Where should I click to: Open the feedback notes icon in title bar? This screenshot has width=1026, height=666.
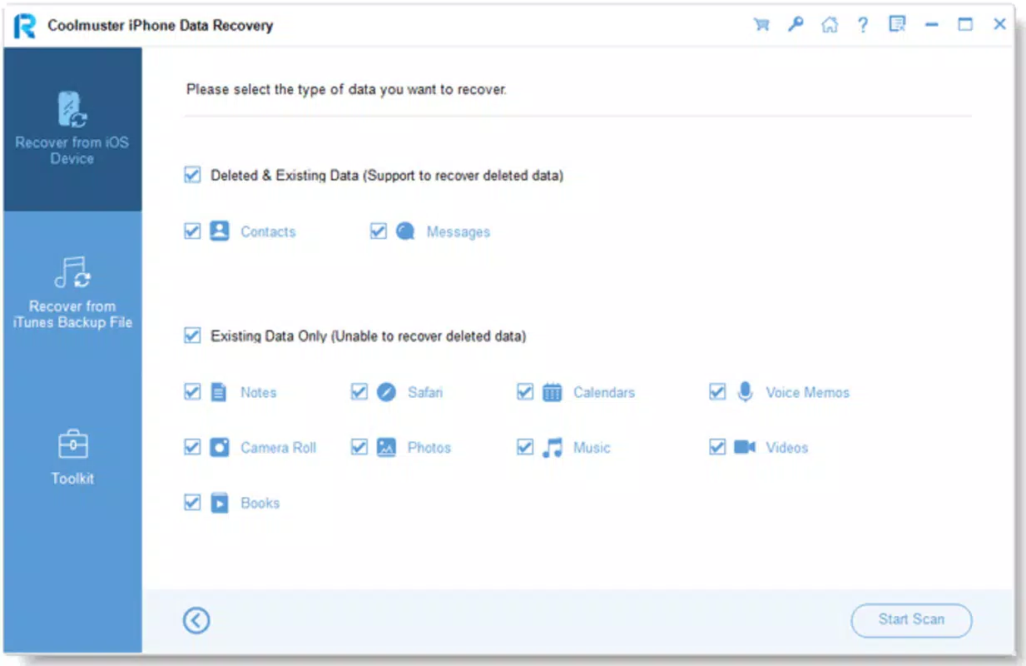[x=897, y=25]
